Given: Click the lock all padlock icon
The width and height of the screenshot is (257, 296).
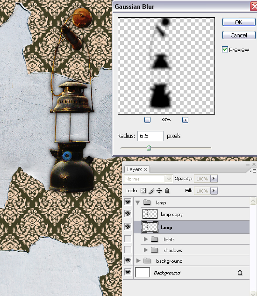Looking at the screenshot, I should coord(167,191).
